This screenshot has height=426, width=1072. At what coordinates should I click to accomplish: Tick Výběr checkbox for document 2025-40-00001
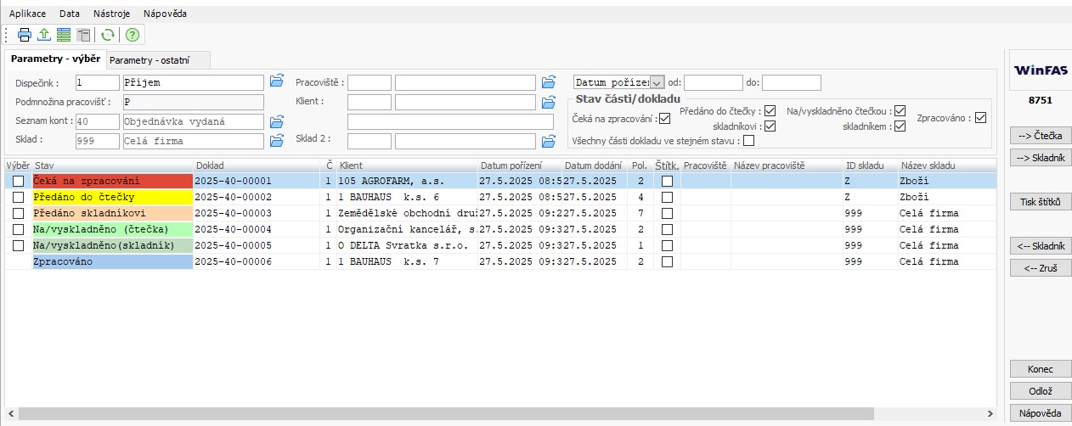pos(19,181)
